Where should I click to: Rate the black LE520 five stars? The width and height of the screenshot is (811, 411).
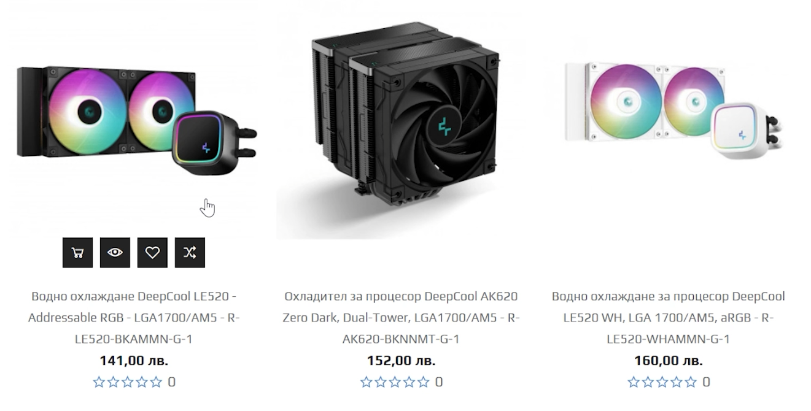click(x=156, y=382)
